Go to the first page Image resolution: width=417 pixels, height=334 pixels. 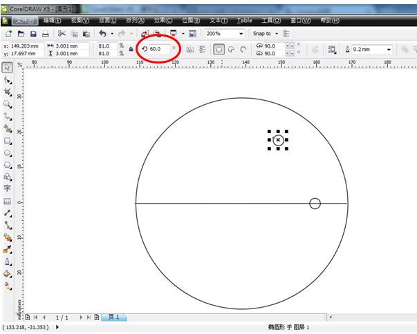[36, 317]
